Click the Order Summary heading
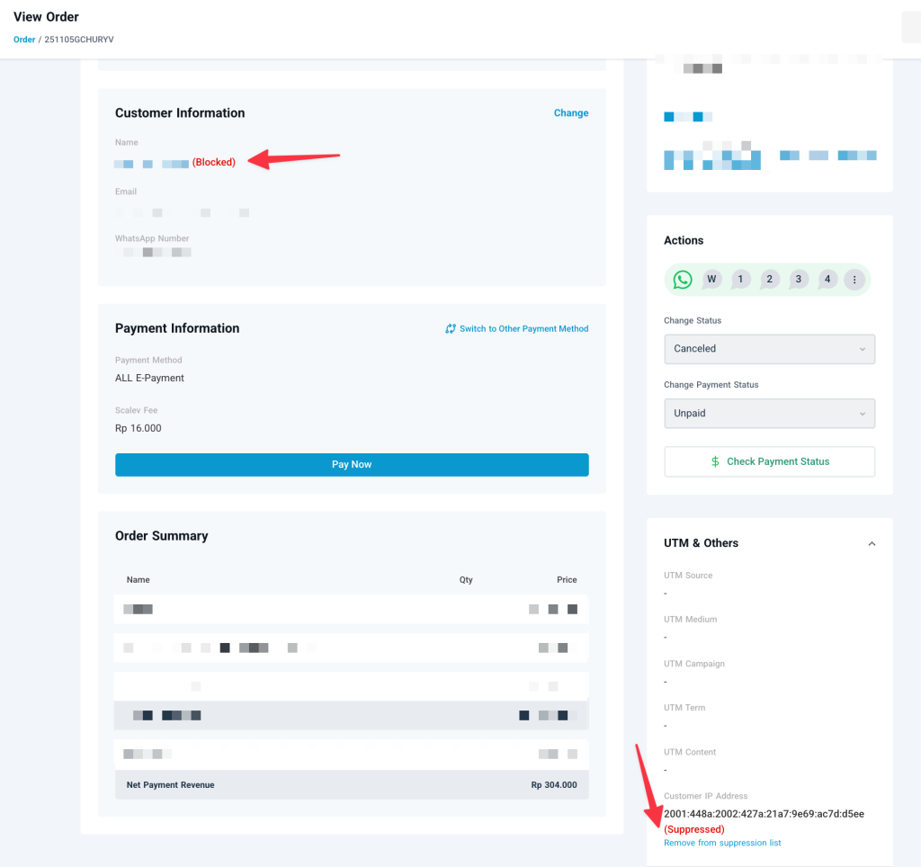This screenshot has width=921, height=867. 162,536
